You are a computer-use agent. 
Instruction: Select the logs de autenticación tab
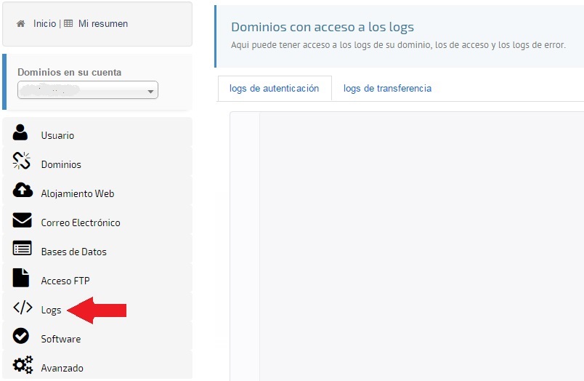[x=274, y=89]
